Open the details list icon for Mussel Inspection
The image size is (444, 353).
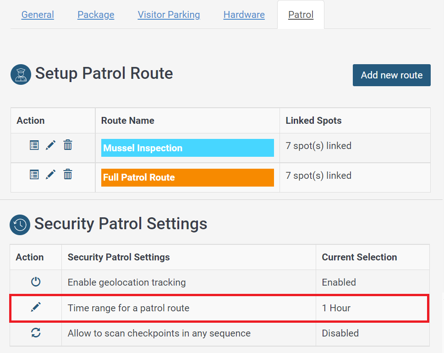click(34, 145)
